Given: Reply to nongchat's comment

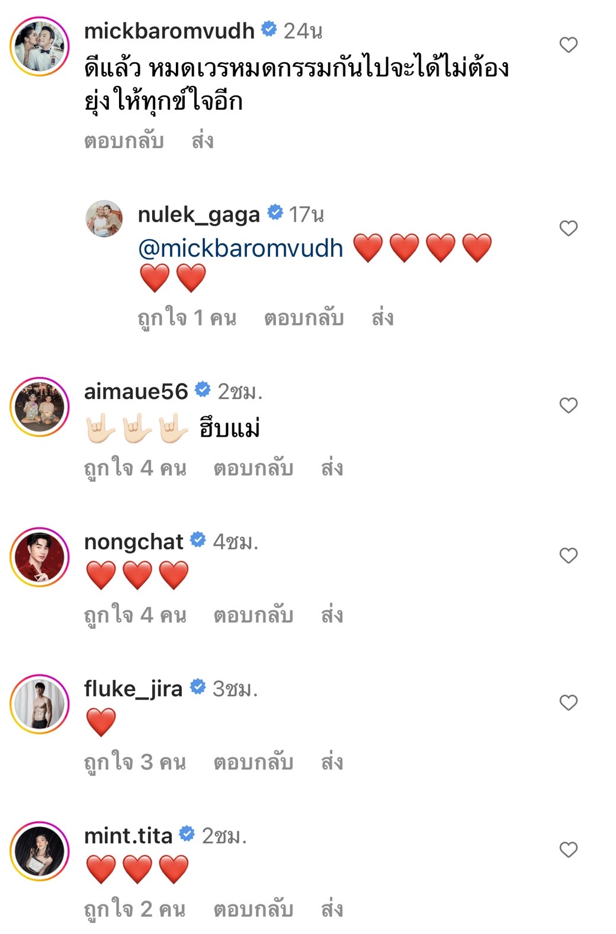Looking at the screenshot, I should (x=254, y=615).
